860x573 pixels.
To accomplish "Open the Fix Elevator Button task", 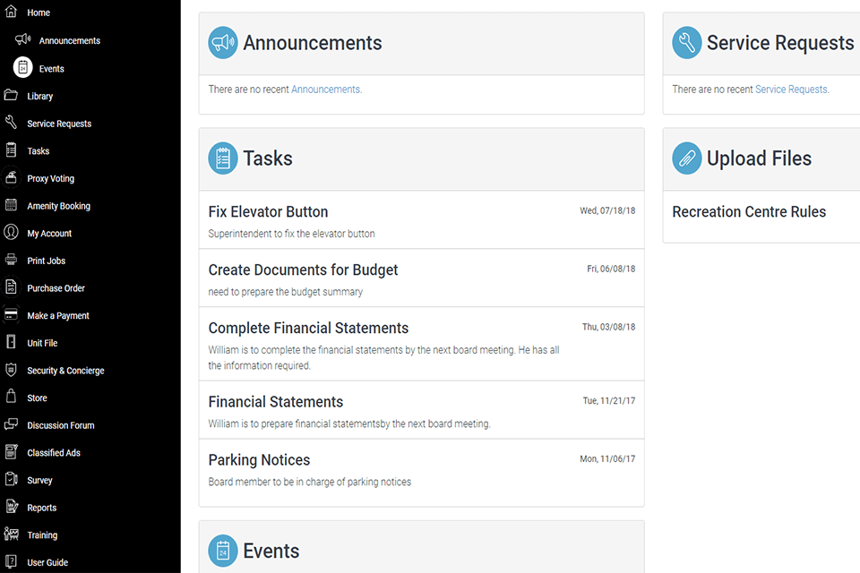I will tap(268, 211).
